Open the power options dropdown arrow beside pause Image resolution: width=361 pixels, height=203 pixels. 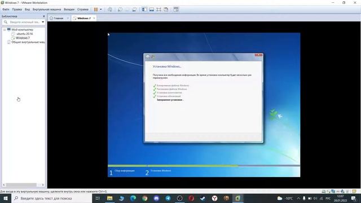pos(100,10)
